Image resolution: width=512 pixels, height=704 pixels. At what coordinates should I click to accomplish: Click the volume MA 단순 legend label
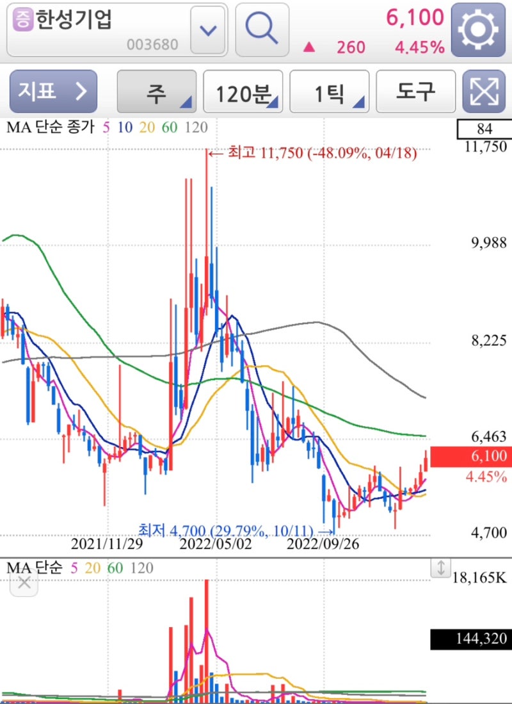click(35, 568)
